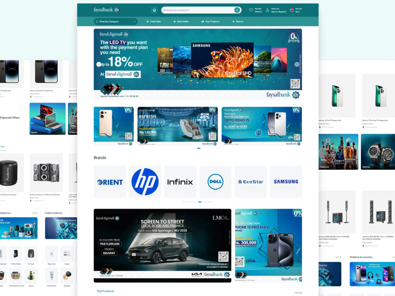Click the search magnifier icon

tap(237, 10)
